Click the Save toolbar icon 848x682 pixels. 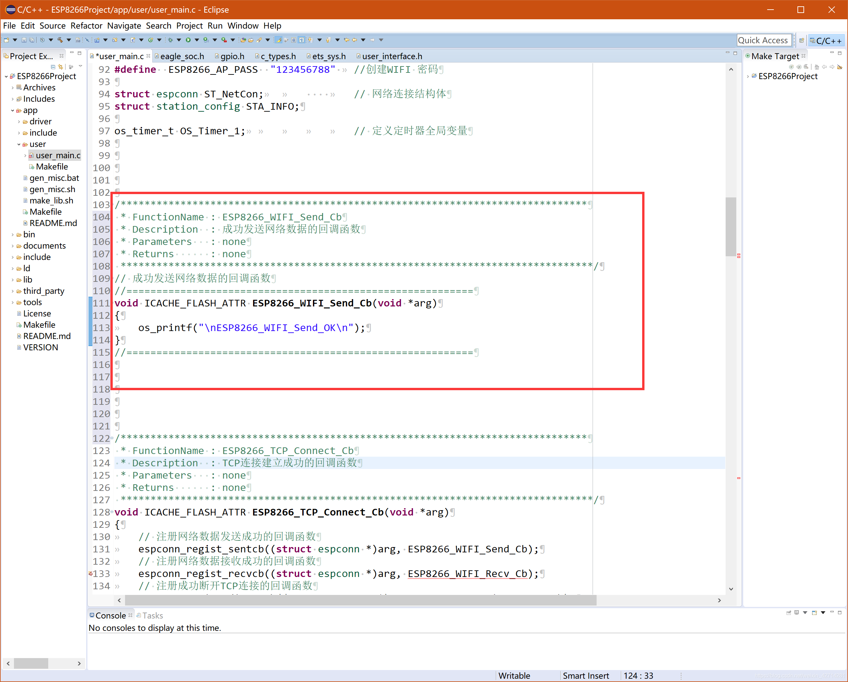click(24, 40)
